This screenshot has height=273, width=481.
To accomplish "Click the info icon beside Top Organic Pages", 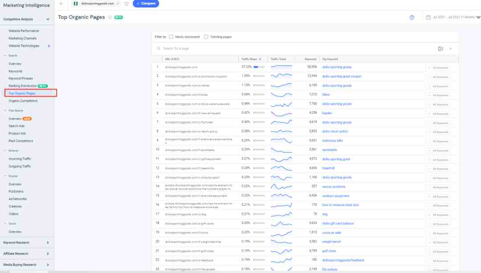I will pyautogui.click(x=110, y=17).
